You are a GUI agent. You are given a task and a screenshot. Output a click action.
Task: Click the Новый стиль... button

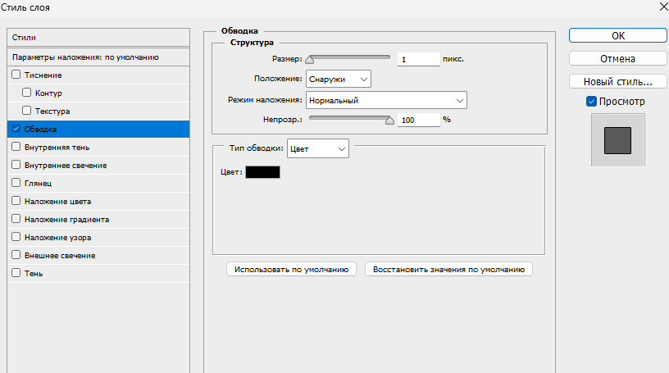pos(617,82)
